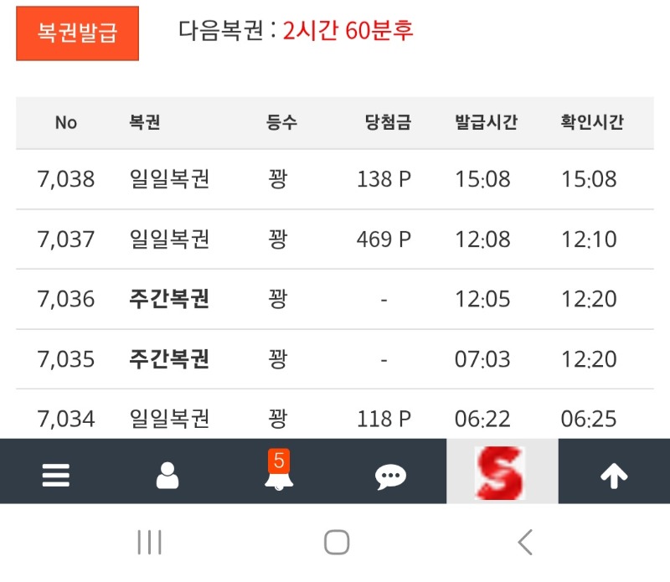
Task: Click the 발급시간 column header
Action: tap(486, 122)
